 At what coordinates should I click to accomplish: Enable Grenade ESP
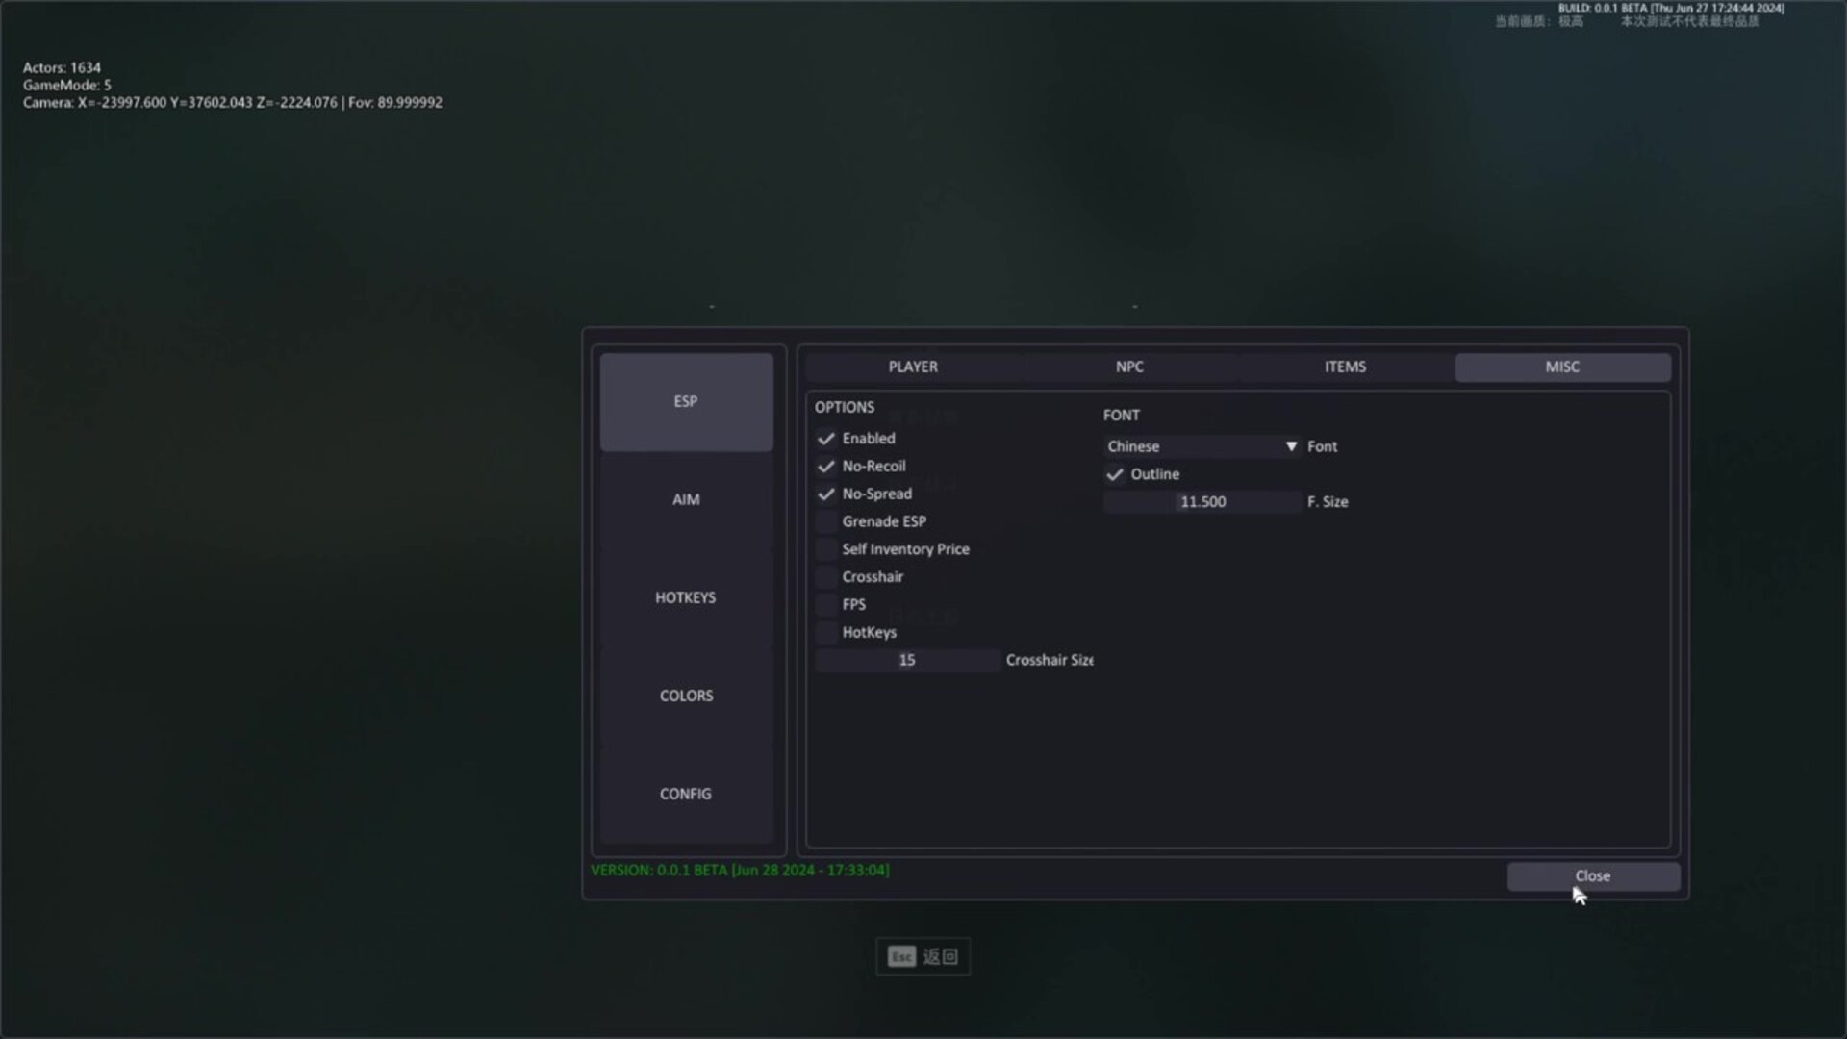coord(825,520)
